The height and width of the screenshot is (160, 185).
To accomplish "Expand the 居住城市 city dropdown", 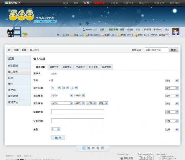I will (x=80, y=103).
